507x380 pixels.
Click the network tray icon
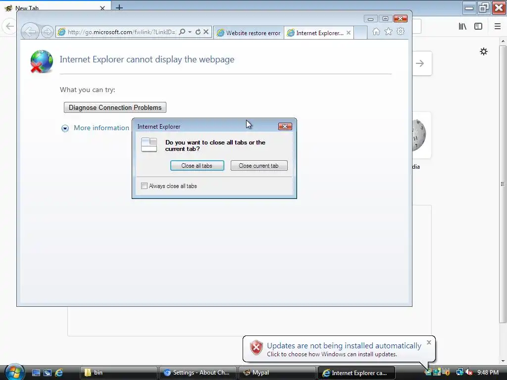point(459,372)
